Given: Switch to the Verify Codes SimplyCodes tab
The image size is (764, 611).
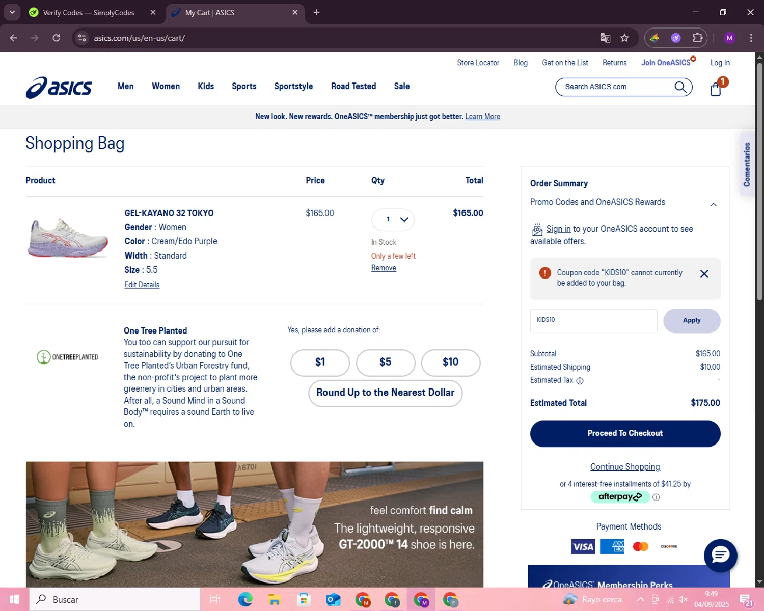Looking at the screenshot, I should pos(88,12).
